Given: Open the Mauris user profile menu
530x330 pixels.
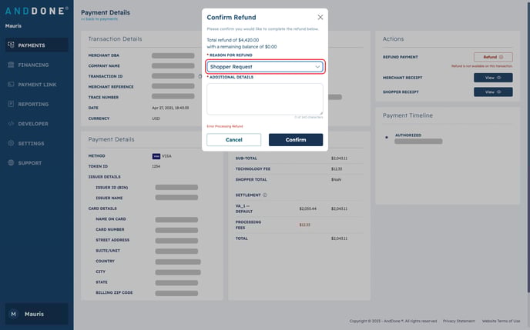Looking at the screenshot, I should point(36,314).
